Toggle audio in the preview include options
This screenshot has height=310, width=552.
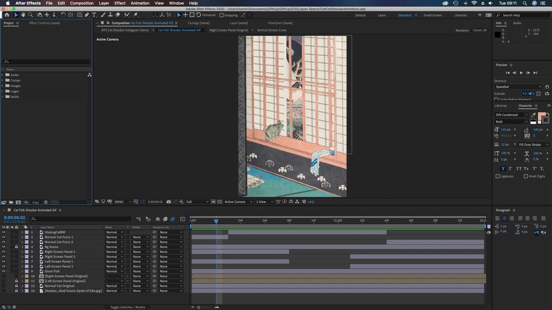[531, 94]
